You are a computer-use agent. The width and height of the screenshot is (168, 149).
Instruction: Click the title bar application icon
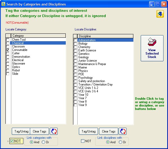[x=3, y=4]
